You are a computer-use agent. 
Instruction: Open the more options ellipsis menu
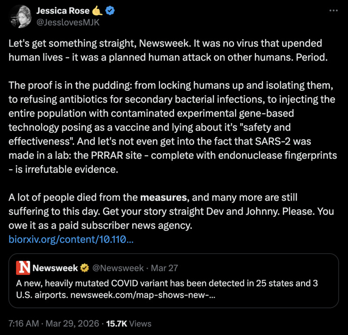(x=333, y=10)
